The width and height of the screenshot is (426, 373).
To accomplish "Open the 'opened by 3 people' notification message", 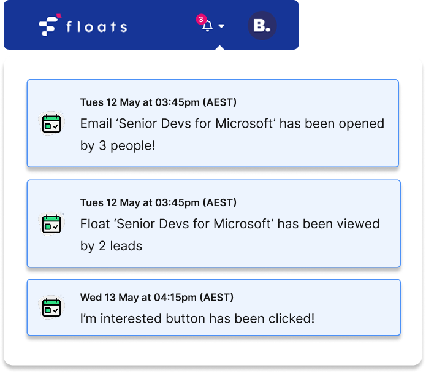I will (232, 135).
